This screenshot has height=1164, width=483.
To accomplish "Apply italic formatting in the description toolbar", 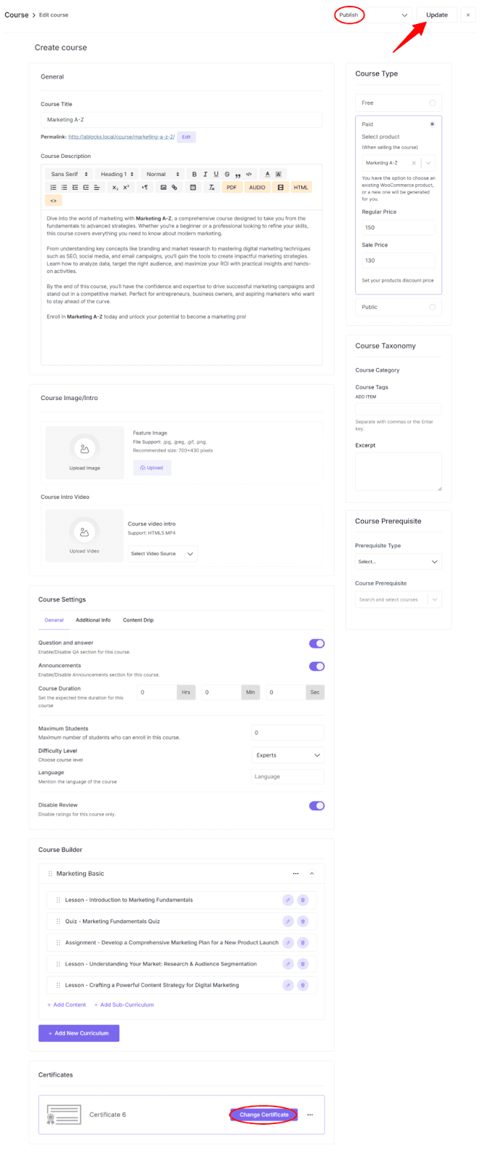I will 206,173.
